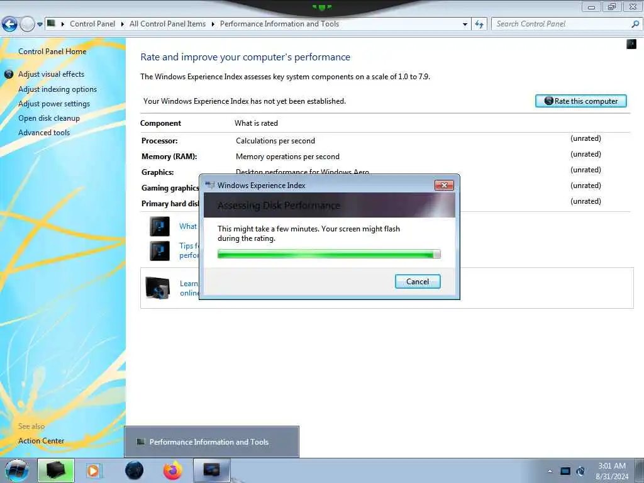Click the assessment progress bar

click(329, 254)
